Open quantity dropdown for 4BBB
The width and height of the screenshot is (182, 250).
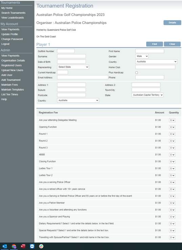click(172, 155)
